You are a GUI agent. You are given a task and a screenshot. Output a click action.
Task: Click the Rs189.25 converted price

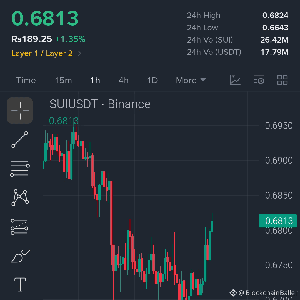coord(32,39)
